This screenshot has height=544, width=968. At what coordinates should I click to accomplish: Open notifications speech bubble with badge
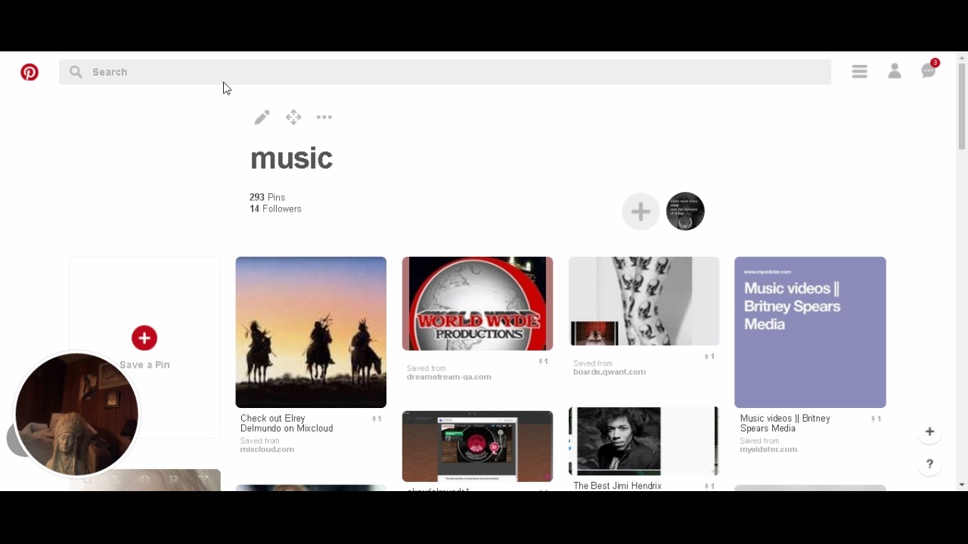pyautogui.click(x=929, y=70)
